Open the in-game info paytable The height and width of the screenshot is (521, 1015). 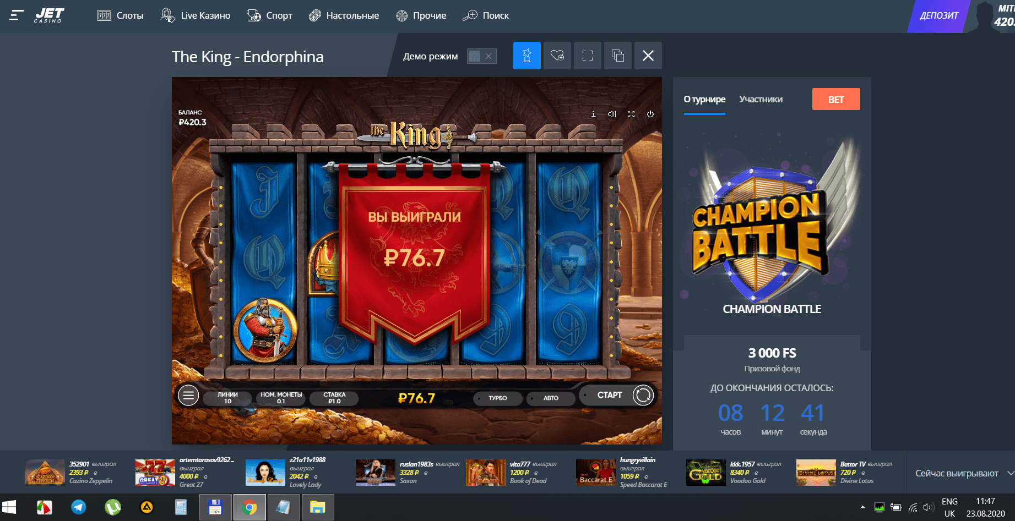(593, 114)
